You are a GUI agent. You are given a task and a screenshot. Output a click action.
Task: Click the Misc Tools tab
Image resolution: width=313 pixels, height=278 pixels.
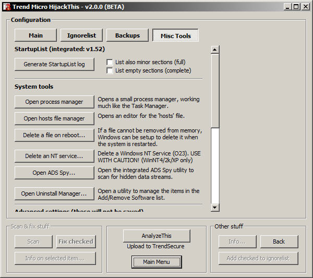(x=176, y=35)
